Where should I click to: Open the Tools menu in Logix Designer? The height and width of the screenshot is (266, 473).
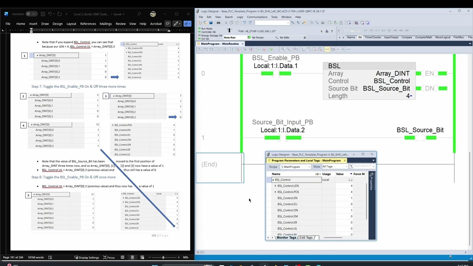pos(274,17)
